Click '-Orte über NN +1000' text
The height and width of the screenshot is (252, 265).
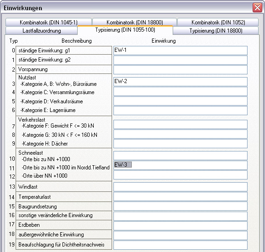pos(45,176)
